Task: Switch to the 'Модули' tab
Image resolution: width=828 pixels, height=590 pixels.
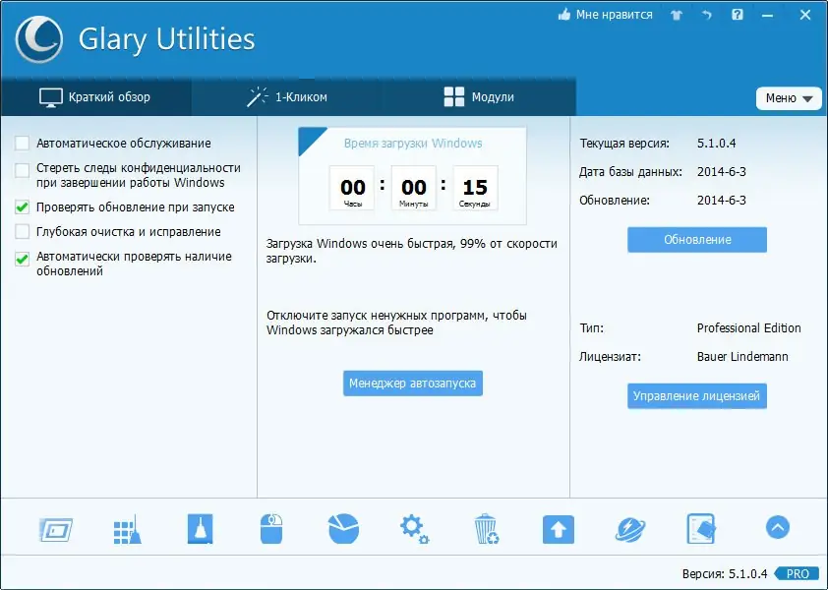Action: tap(479, 97)
